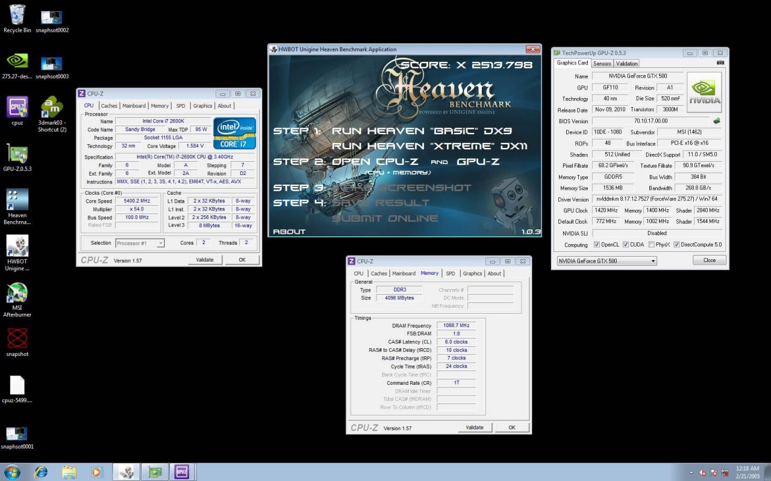Viewport: 771px width, 481px height.
Task: Click Validate in the CPU-Z processor window
Action: tap(205, 260)
